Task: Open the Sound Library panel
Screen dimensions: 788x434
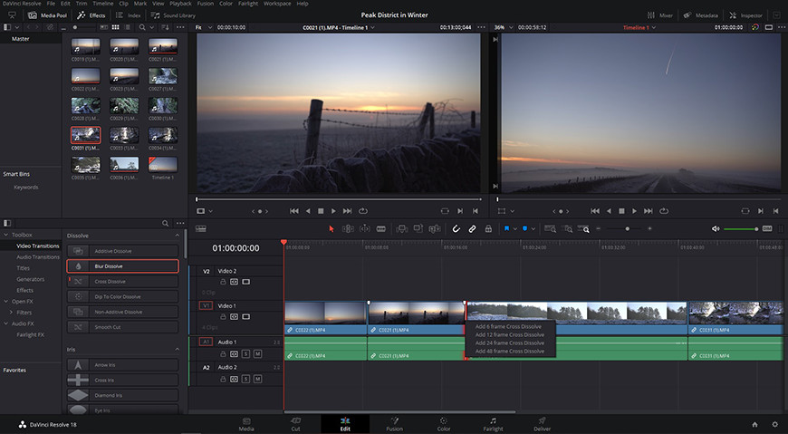Action: pos(173,15)
